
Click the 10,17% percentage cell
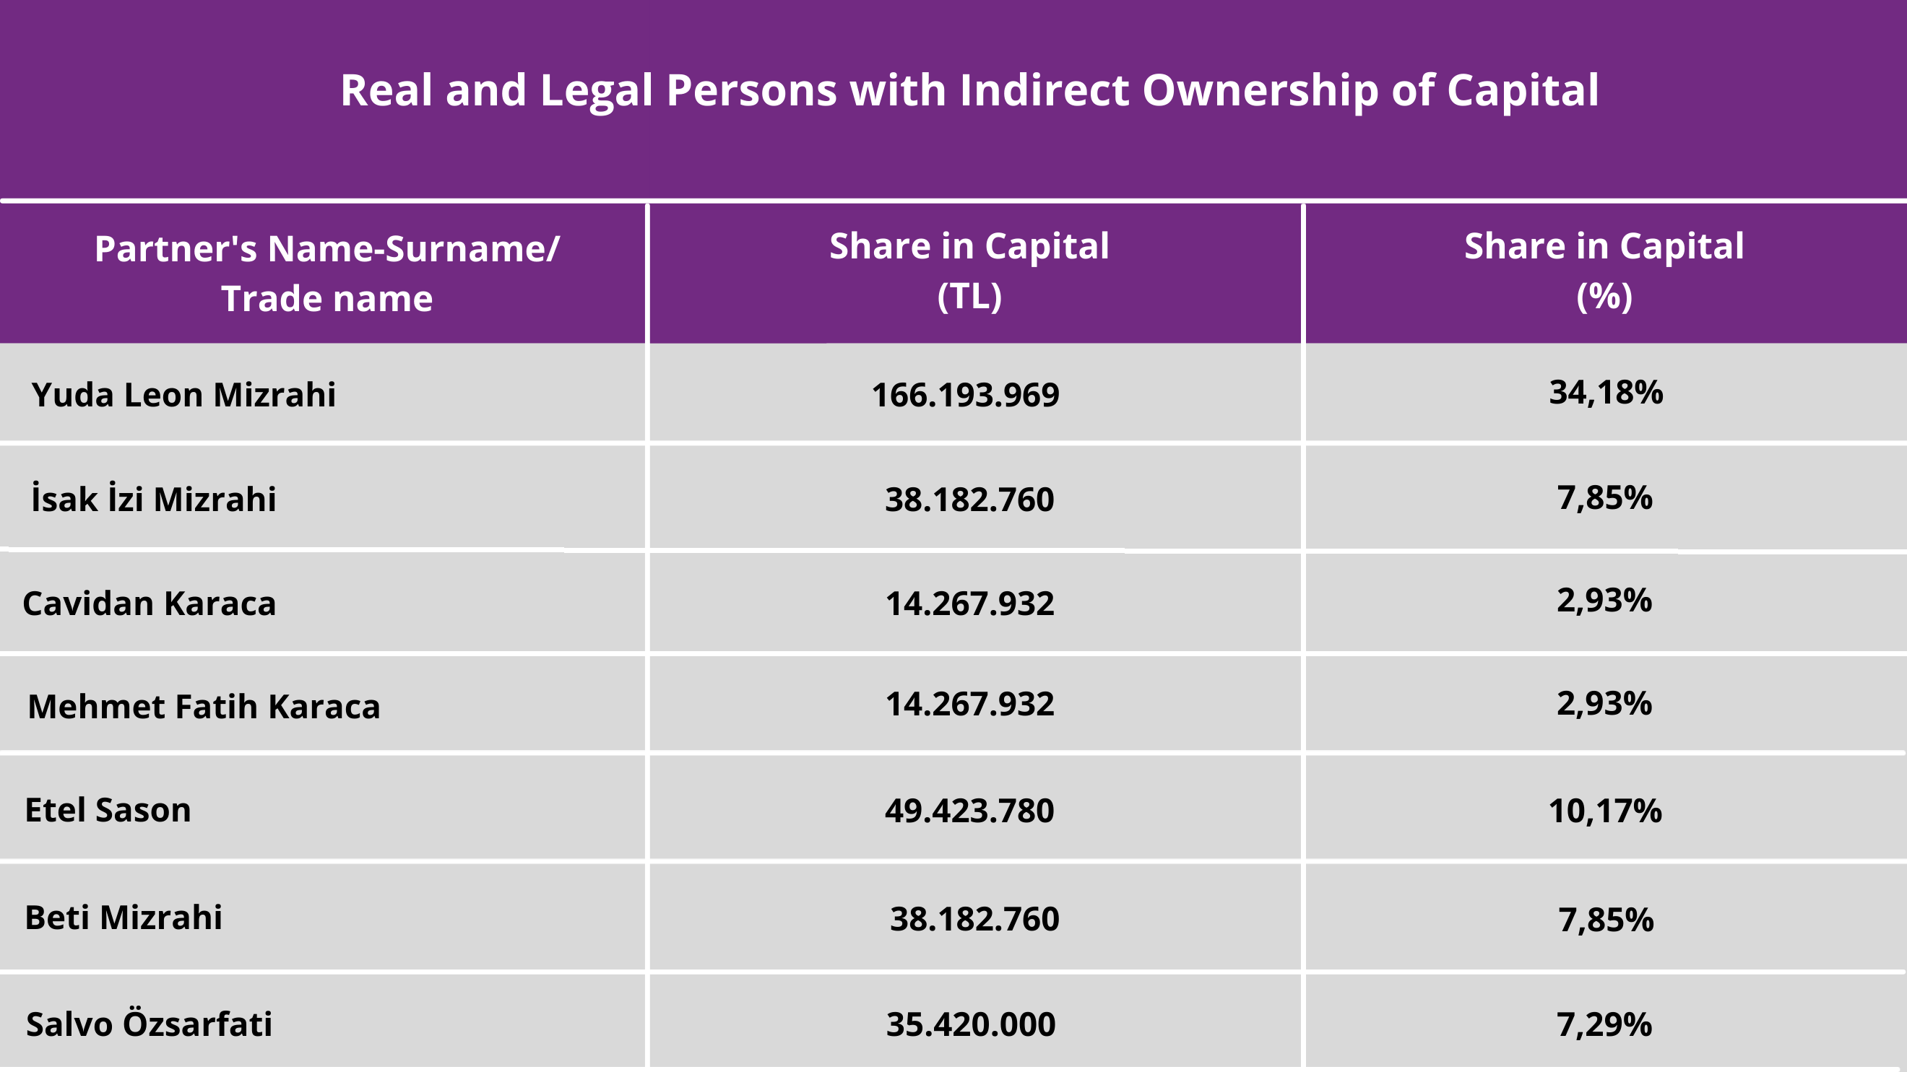(x=1605, y=810)
